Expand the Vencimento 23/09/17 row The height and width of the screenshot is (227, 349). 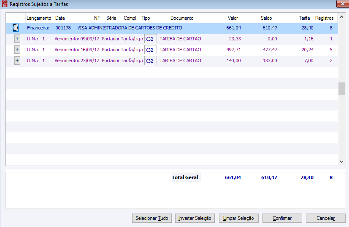point(17,61)
